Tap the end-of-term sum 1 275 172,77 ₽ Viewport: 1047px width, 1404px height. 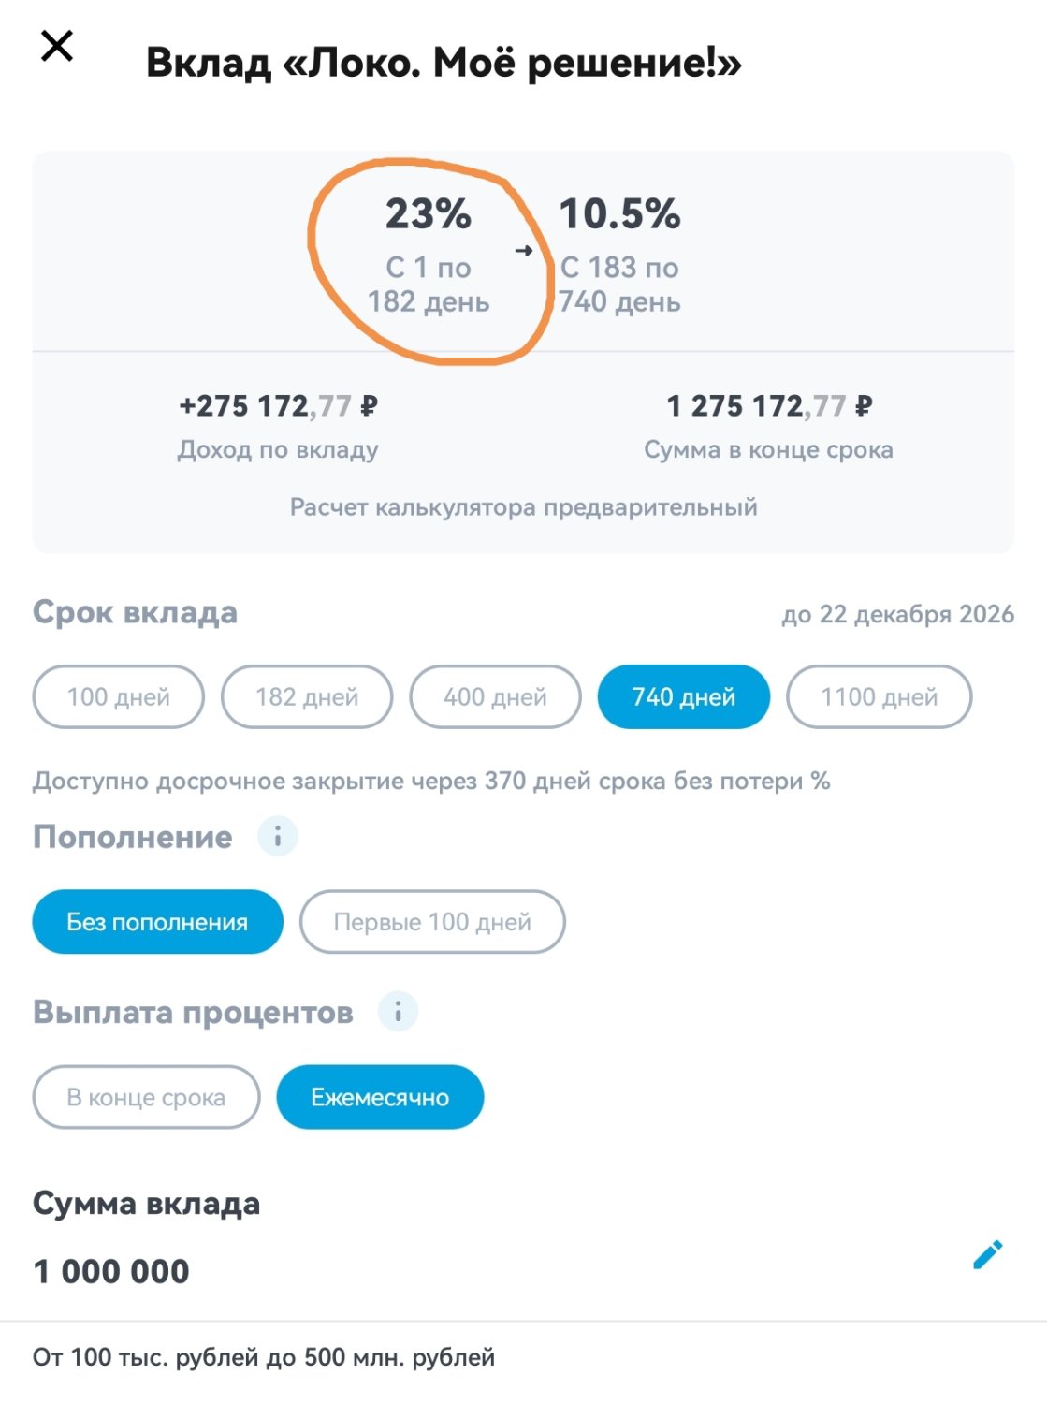pos(768,406)
